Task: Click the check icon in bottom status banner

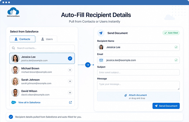Action: (11, 117)
